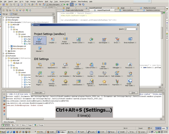Click the green Run toolbar button
Viewport: 169px width, 134px height.
coord(64,5)
